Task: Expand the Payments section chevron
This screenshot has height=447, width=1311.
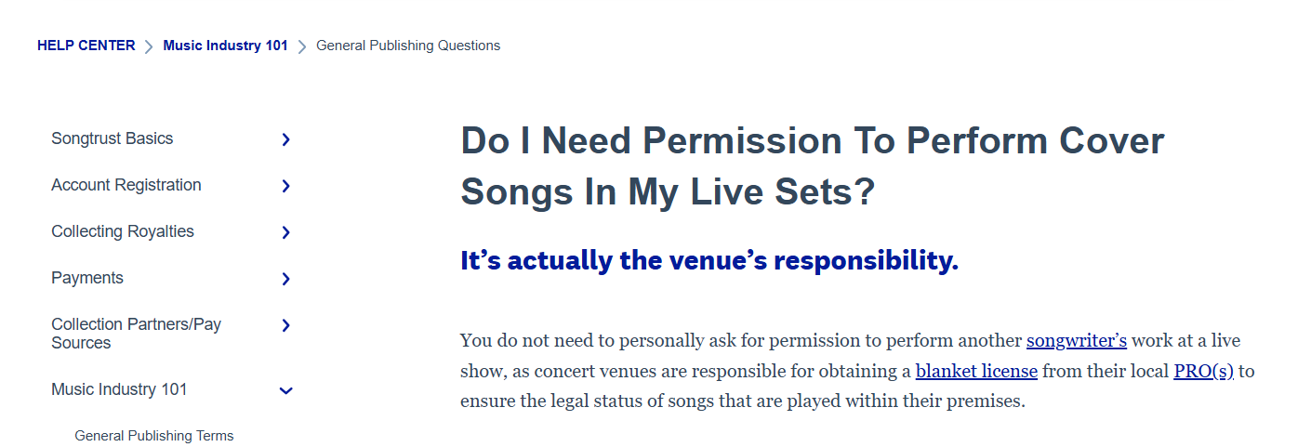Action: tap(285, 279)
